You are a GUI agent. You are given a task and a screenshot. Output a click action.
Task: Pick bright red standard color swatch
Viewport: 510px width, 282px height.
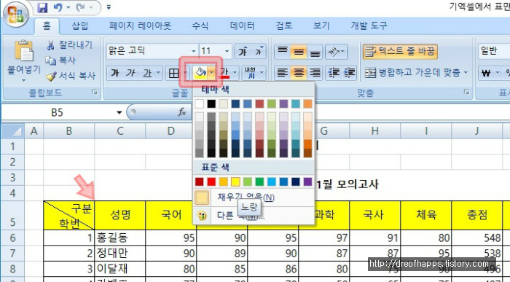211,181
